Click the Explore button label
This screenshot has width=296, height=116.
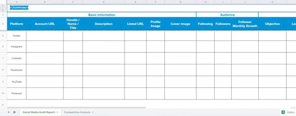(291, 112)
